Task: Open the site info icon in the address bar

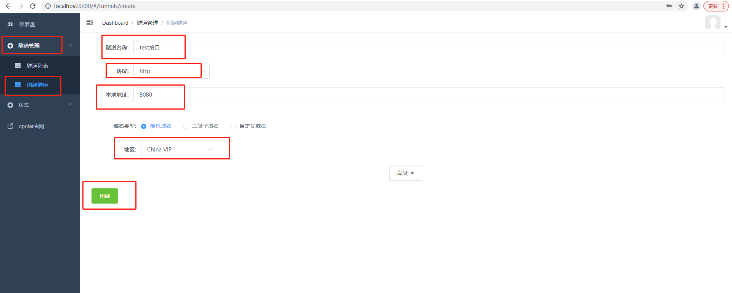Action: tap(48, 6)
